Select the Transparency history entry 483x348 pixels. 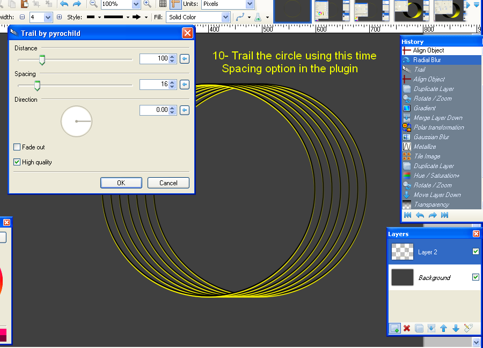441,205
